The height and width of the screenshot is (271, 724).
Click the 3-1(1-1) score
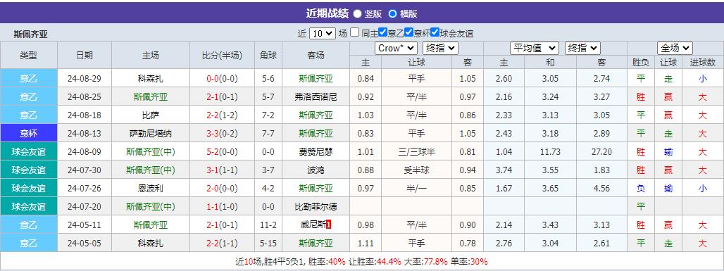coord(222,170)
